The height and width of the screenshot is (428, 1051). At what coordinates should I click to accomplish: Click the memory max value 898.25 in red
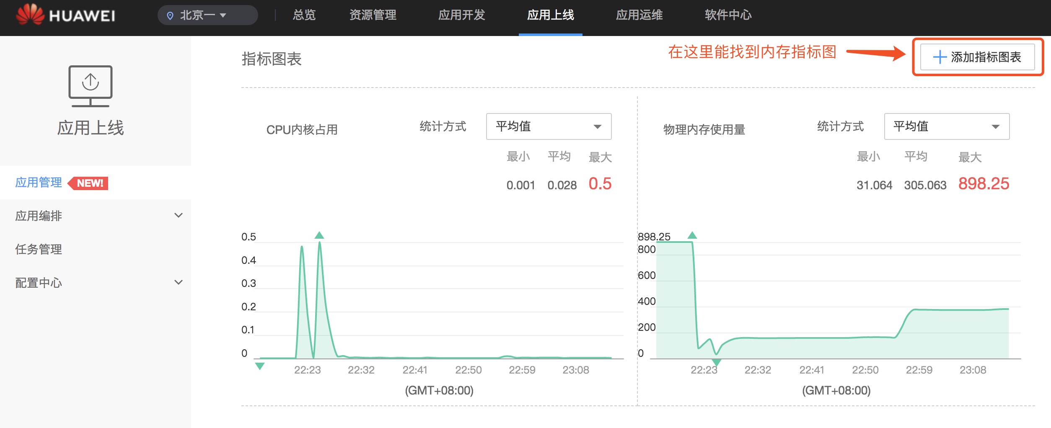click(984, 184)
